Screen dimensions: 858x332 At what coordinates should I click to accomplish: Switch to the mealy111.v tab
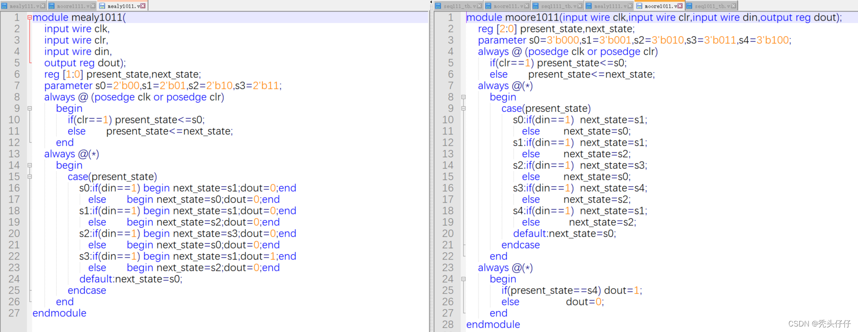coord(23,6)
